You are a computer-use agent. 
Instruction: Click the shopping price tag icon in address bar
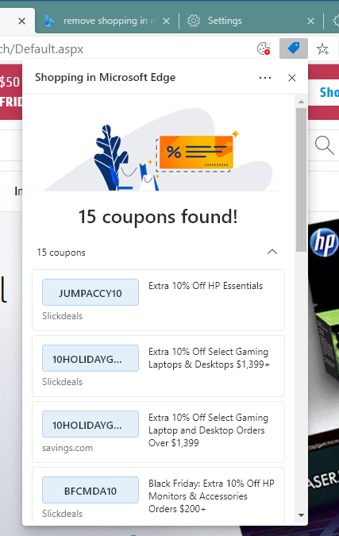point(294,48)
